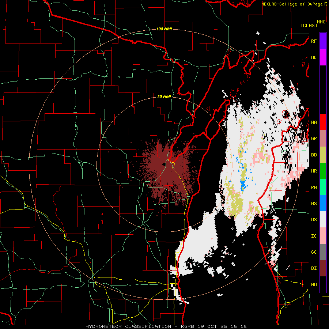
Task: Click the ND legend label
Action: [x=314, y=285]
